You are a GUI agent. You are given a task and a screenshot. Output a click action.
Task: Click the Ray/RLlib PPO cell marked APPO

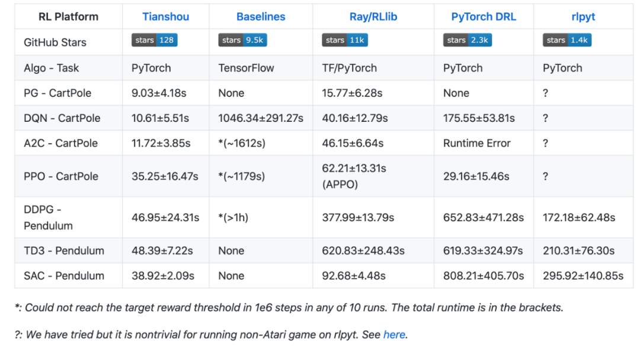[x=354, y=176]
